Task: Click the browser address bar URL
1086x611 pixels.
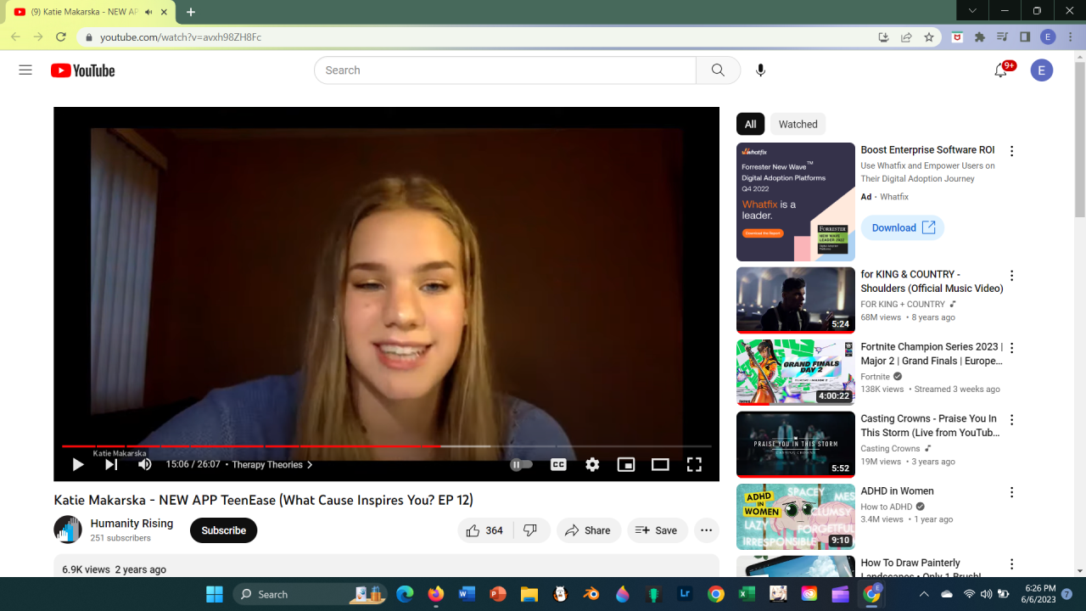Action: (x=181, y=37)
